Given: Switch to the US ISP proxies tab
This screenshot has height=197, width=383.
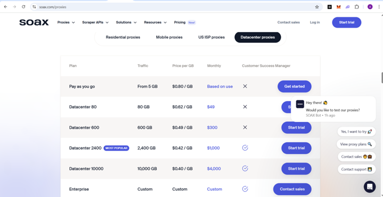Looking at the screenshot, I should [x=211, y=37].
